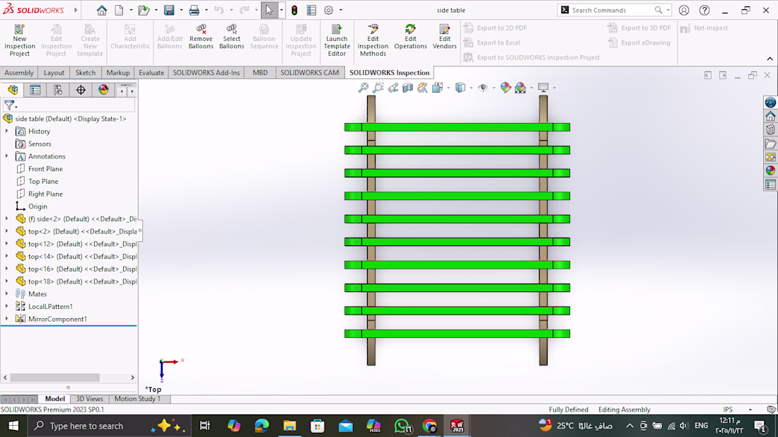Expand the Annotations tree node
Image resolution: width=778 pixels, height=437 pixels.
point(6,156)
